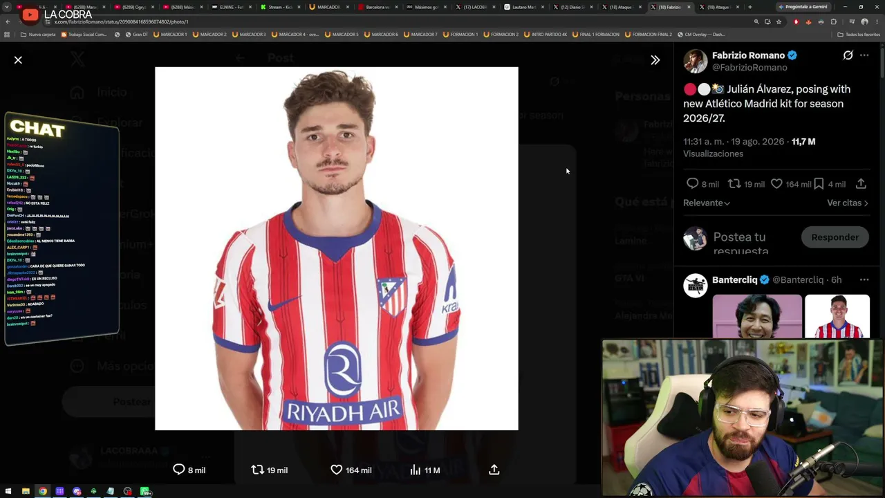Click the share icon in the side panel
This screenshot has height=498, width=885.
coord(861,184)
